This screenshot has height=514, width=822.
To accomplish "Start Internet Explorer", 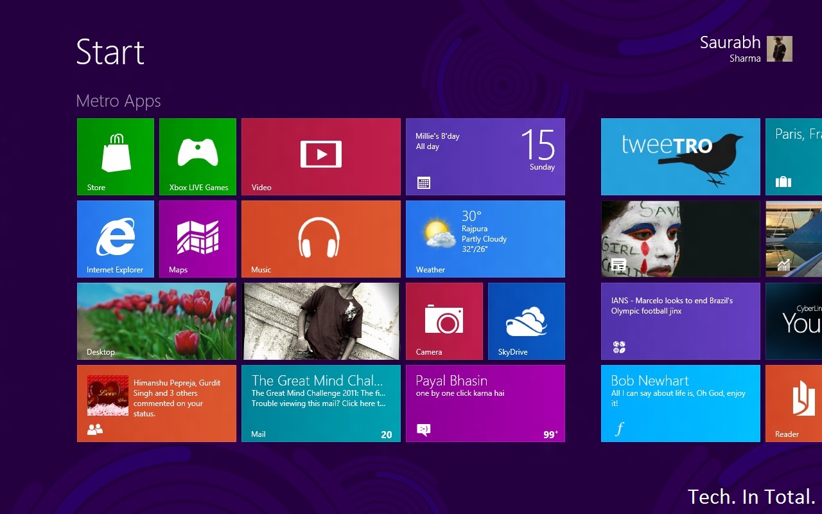I will click(x=116, y=238).
